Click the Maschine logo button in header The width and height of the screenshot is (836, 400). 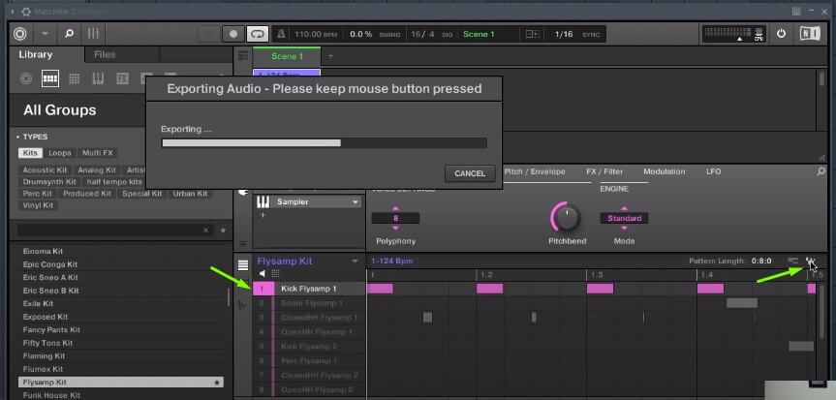tap(20, 34)
